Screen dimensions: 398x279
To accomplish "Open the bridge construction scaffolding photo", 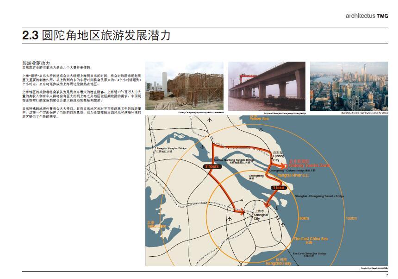I will tap(184, 86).
